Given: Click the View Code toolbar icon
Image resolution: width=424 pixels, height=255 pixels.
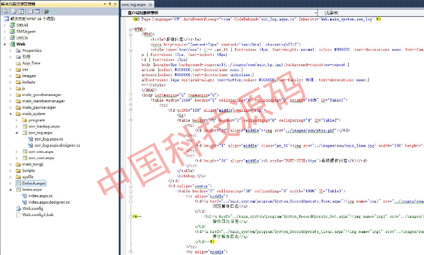Looking at the screenshot, I should [31, 11].
